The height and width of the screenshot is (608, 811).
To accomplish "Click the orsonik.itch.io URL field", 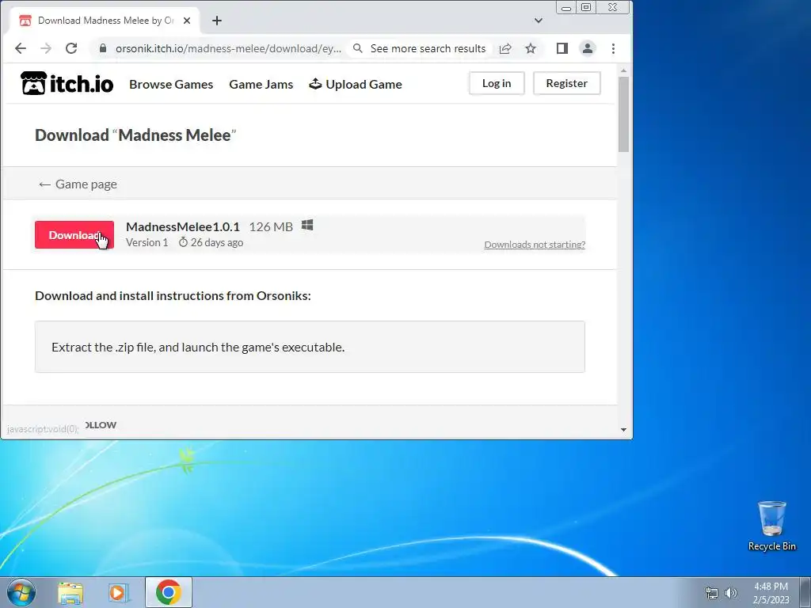I will (228, 48).
